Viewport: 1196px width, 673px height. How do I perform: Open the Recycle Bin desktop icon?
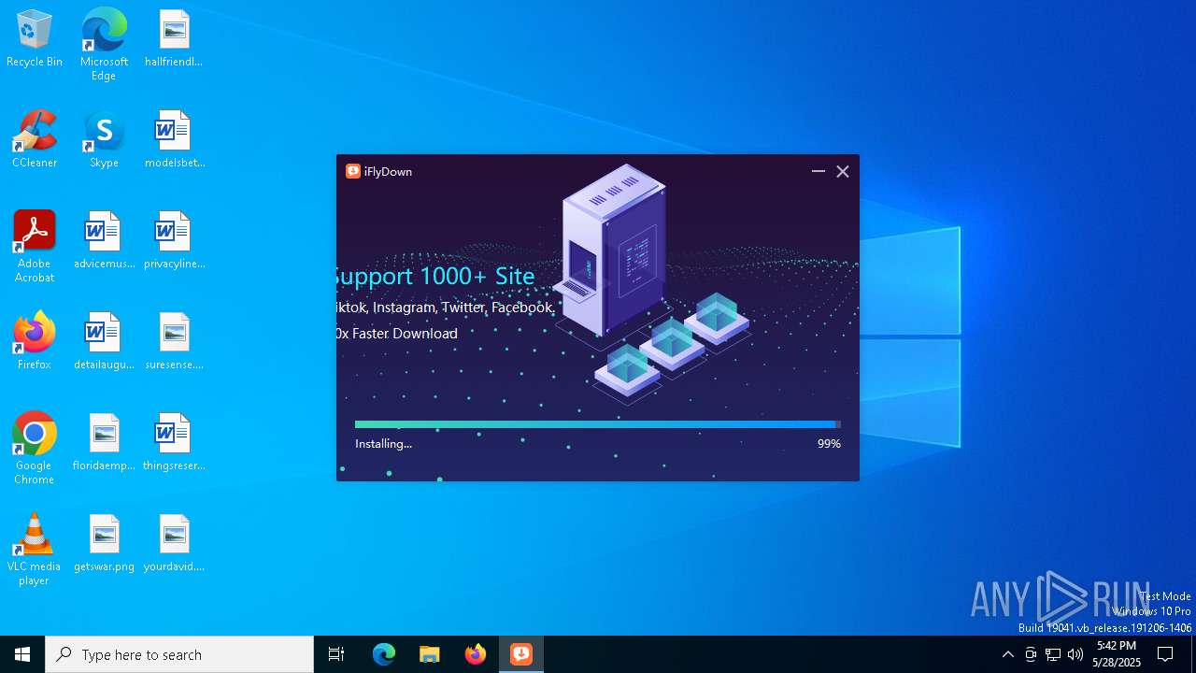coord(35,39)
